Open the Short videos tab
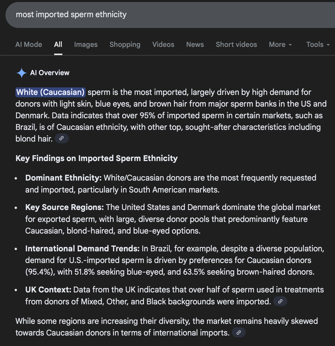This screenshot has height=346, width=335. [x=236, y=45]
